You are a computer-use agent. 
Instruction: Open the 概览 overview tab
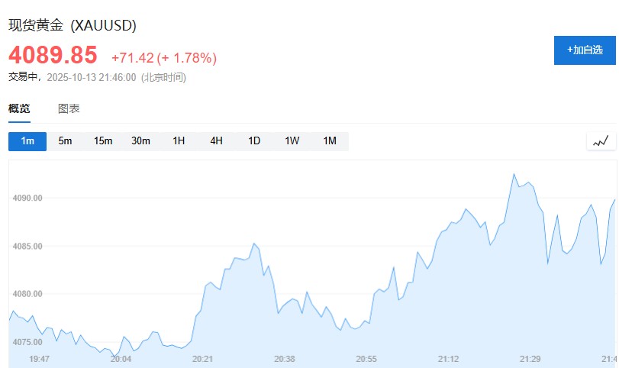19,108
